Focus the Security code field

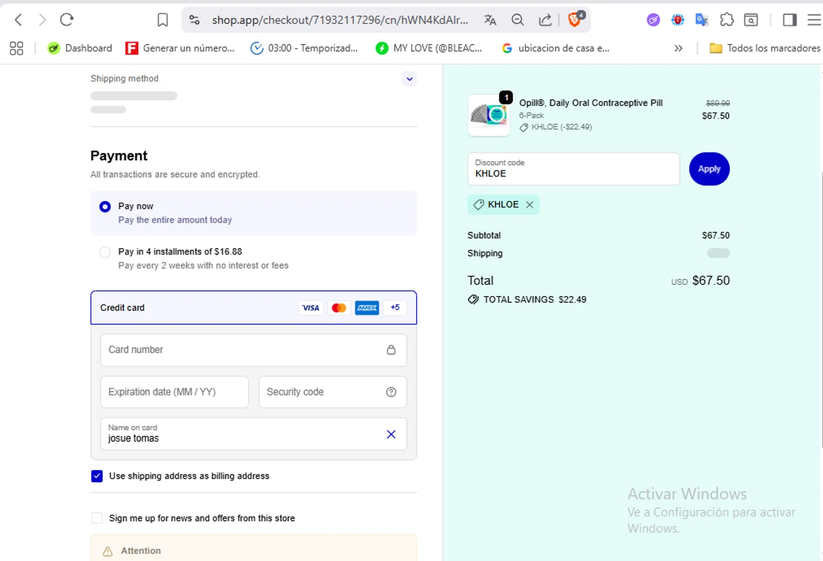(332, 392)
